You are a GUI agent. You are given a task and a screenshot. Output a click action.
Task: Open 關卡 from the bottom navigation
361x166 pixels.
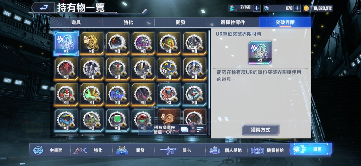point(180,150)
